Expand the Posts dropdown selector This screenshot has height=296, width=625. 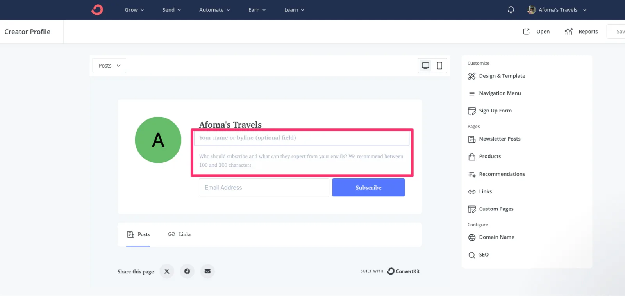pyautogui.click(x=109, y=66)
